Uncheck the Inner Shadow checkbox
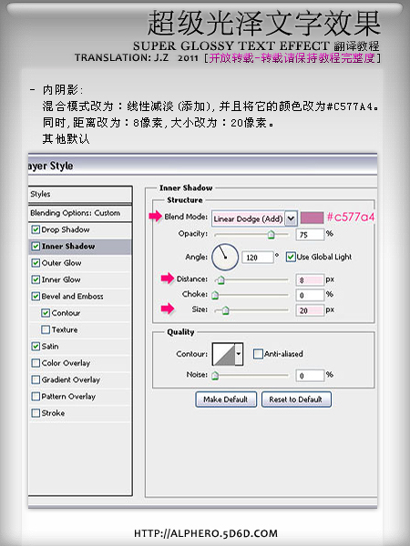 coord(36,247)
